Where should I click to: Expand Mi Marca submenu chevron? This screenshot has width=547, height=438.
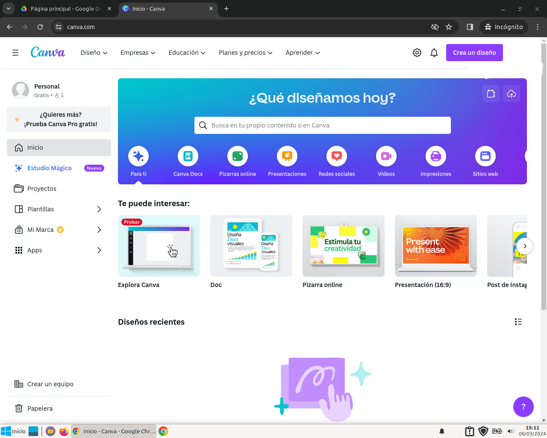point(99,230)
